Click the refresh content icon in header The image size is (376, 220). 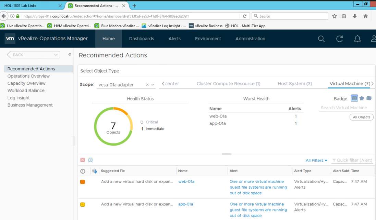point(339,39)
